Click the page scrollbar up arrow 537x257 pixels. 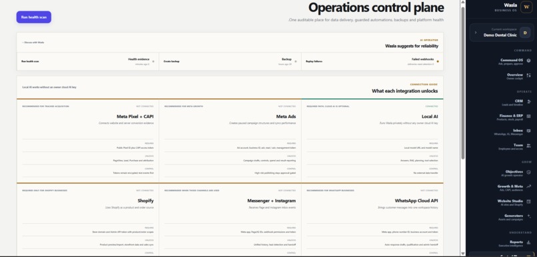(x=463, y=3)
